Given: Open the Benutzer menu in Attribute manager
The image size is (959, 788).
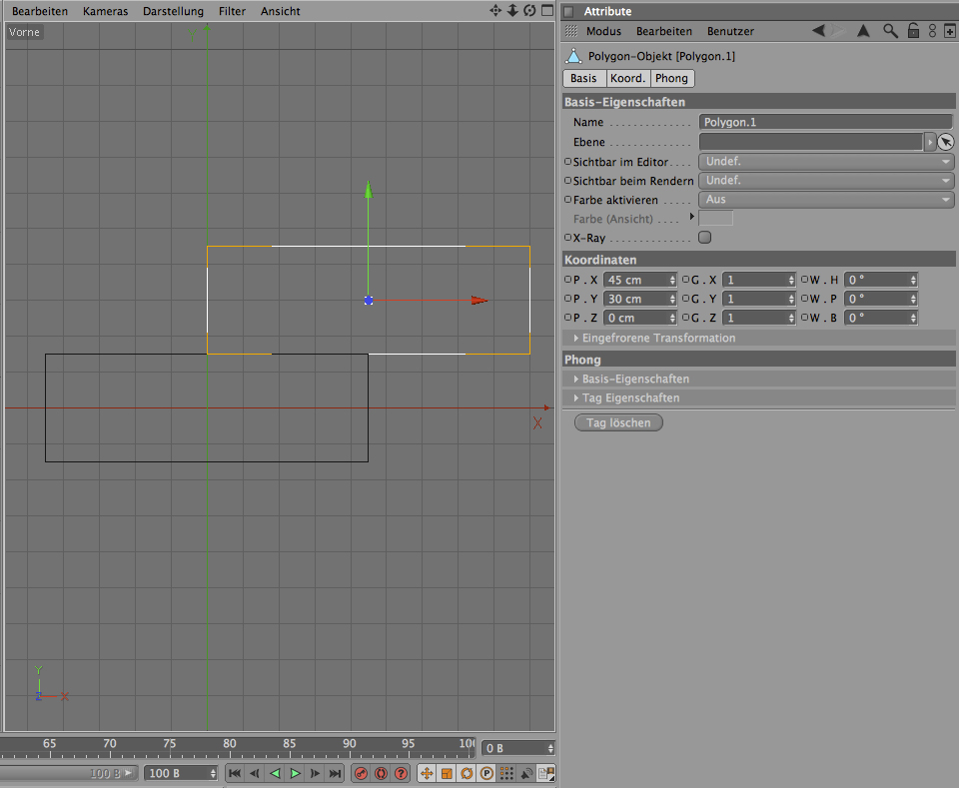Looking at the screenshot, I should (x=728, y=31).
